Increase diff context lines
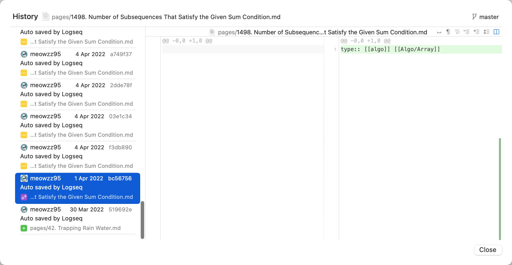512x265 pixels. coord(477,32)
